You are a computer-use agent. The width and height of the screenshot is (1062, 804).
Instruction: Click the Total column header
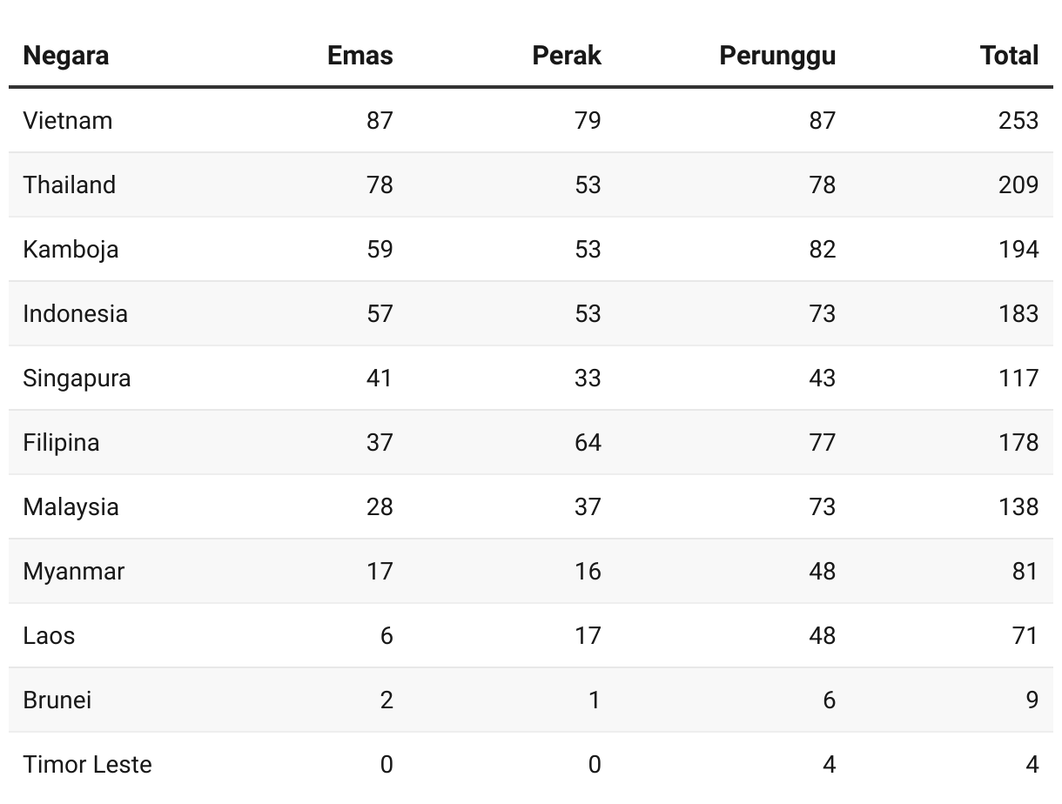(x=1009, y=56)
